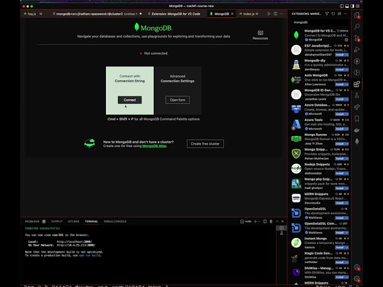Open the Bookmarks view in the activity bar

click(357, 118)
